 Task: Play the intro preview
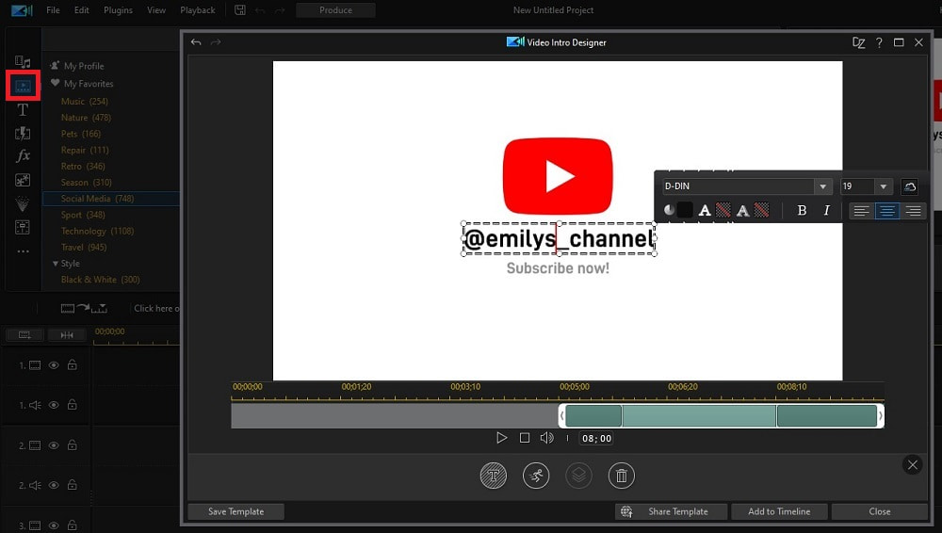coord(501,438)
